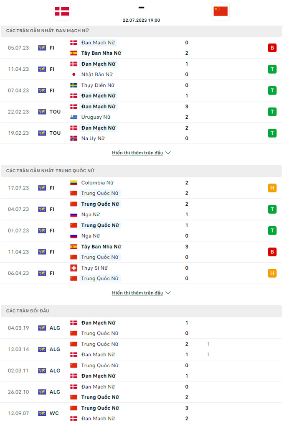The image size is (284, 422).
Task: Click the Denmark flag logo at top
Action: [x=62, y=11]
